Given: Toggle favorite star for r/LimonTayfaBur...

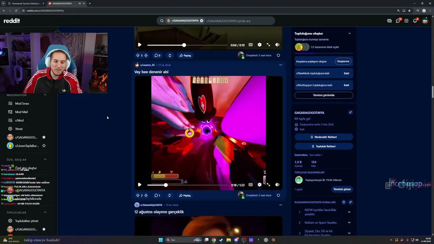Looking at the screenshot, I should click(x=44, y=146).
